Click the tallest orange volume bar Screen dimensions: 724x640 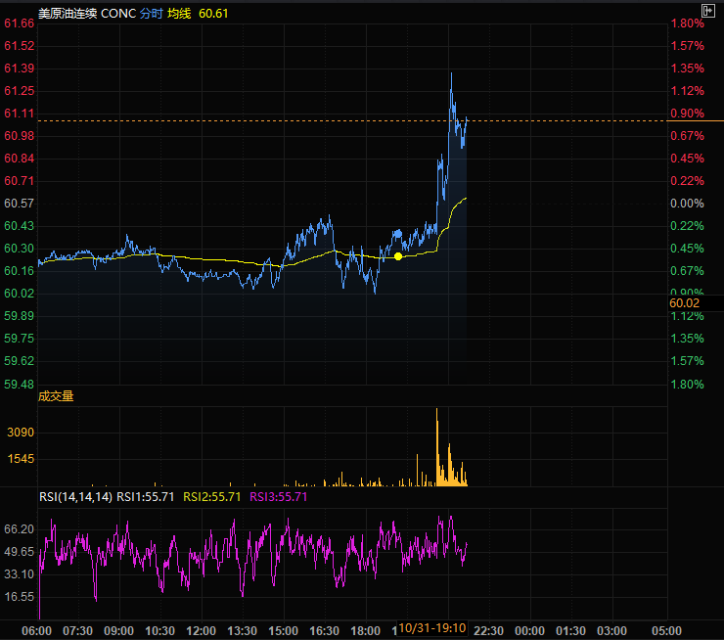436,446
